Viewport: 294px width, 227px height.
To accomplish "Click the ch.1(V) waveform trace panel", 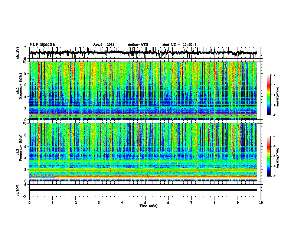I will tap(145, 53).
